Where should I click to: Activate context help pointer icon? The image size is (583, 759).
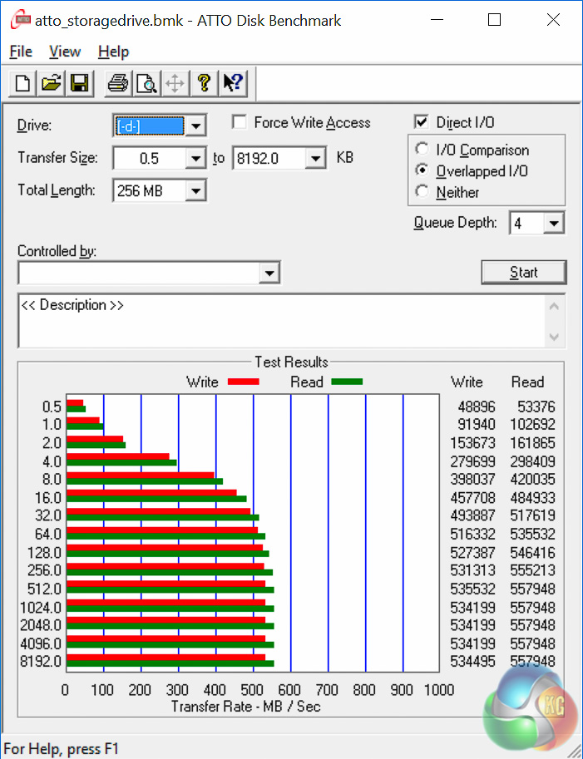(x=232, y=83)
